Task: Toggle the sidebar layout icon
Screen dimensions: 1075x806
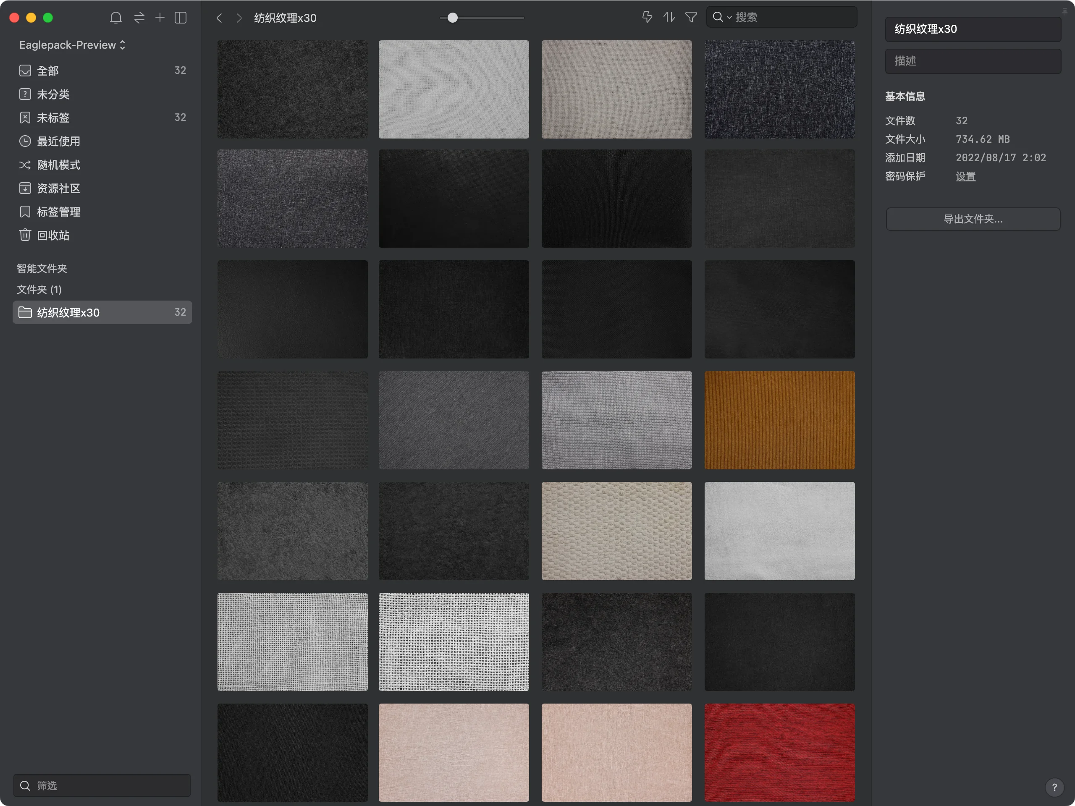Action: [x=181, y=18]
